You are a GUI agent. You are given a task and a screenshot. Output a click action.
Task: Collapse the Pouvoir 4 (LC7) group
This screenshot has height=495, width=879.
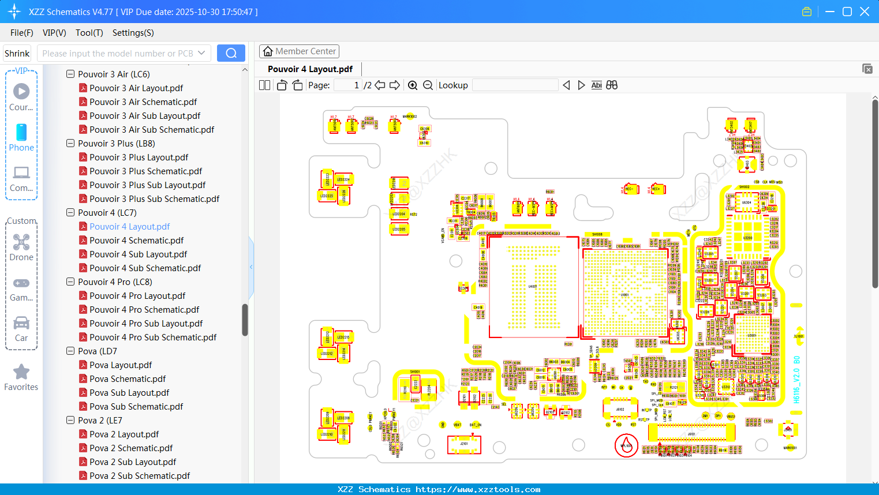70,212
